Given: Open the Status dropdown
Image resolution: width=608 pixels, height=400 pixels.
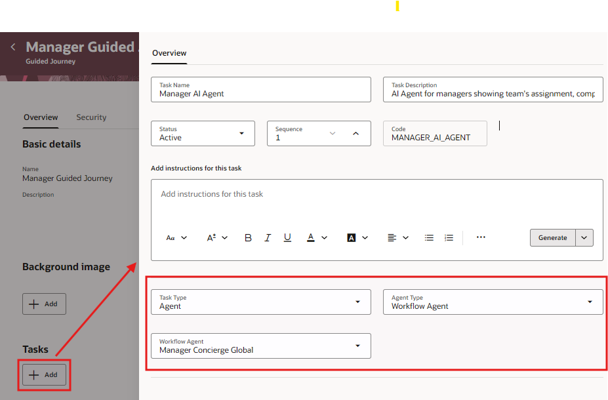Looking at the screenshot, I should coord(203,133).
